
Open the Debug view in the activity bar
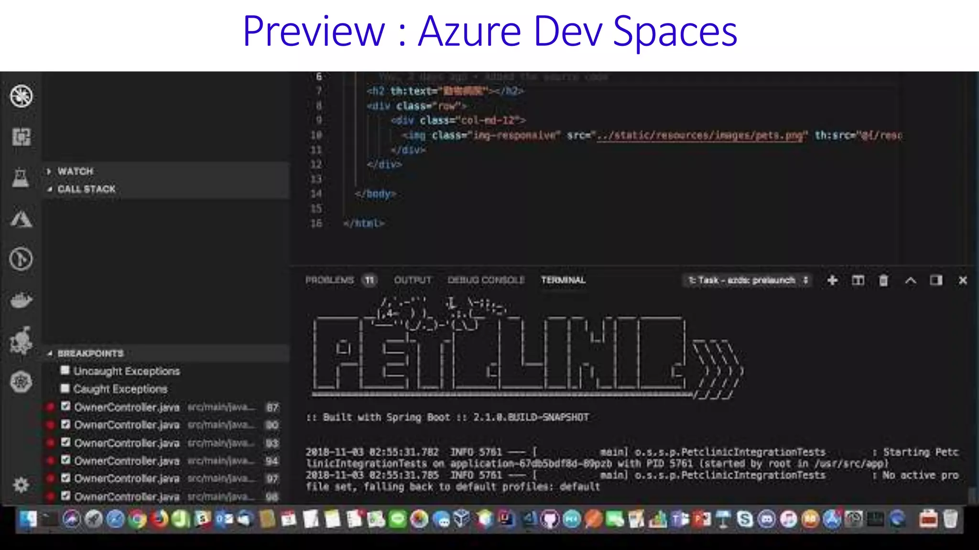click(x=22, y=96)
